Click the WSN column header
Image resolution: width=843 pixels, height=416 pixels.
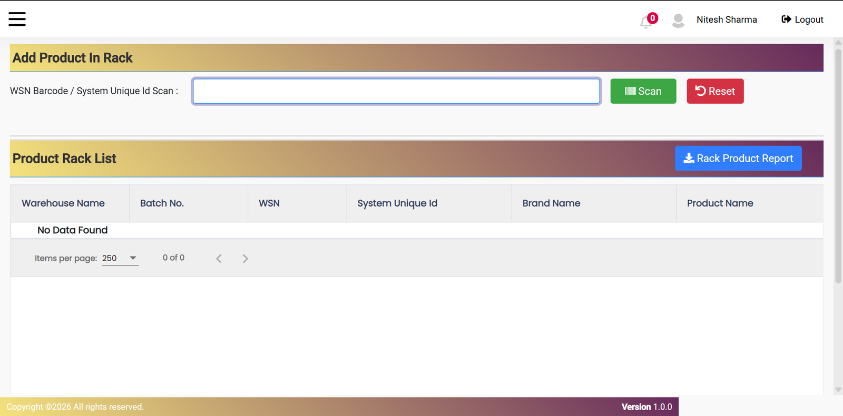[269, 203]
